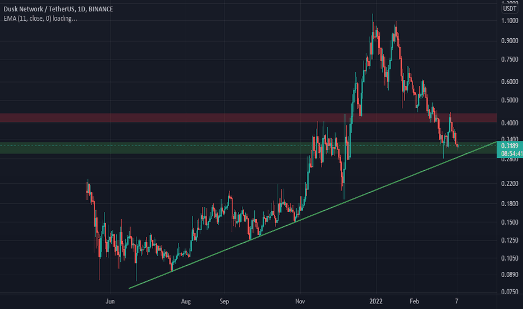Click the 0.0890 price axis label

[510, 275]
